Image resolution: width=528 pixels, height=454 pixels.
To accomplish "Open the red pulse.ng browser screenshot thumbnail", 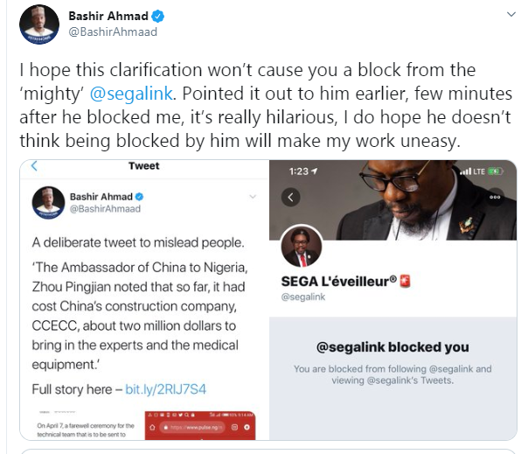I will point(200,425).
